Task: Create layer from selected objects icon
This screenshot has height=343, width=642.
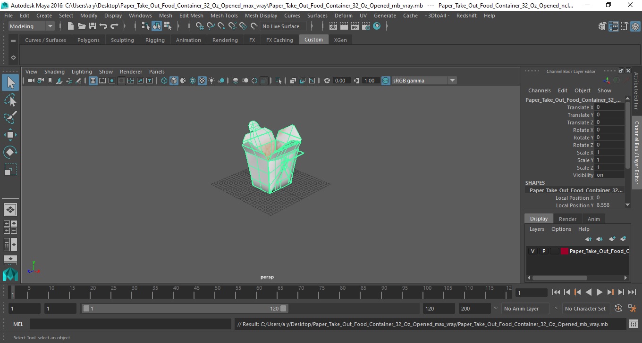Action: 623,239
